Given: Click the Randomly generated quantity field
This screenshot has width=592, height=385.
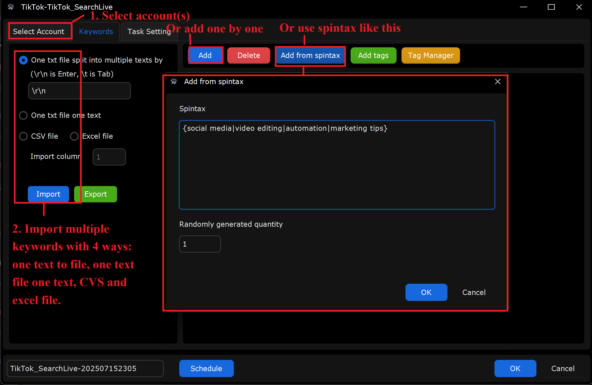Looking at the screenshot, I should click(x=200, y=244).
